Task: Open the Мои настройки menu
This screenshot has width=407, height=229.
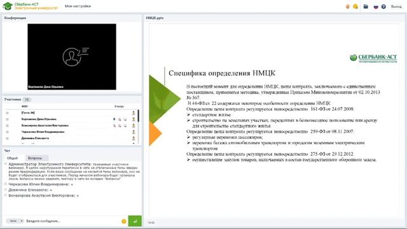Action: [78, 6]
